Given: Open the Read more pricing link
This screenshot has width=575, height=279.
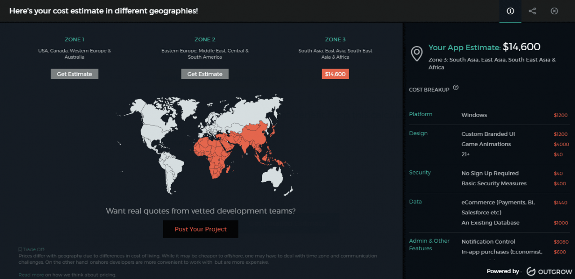Looking at the screenshot, I should 31,275.
